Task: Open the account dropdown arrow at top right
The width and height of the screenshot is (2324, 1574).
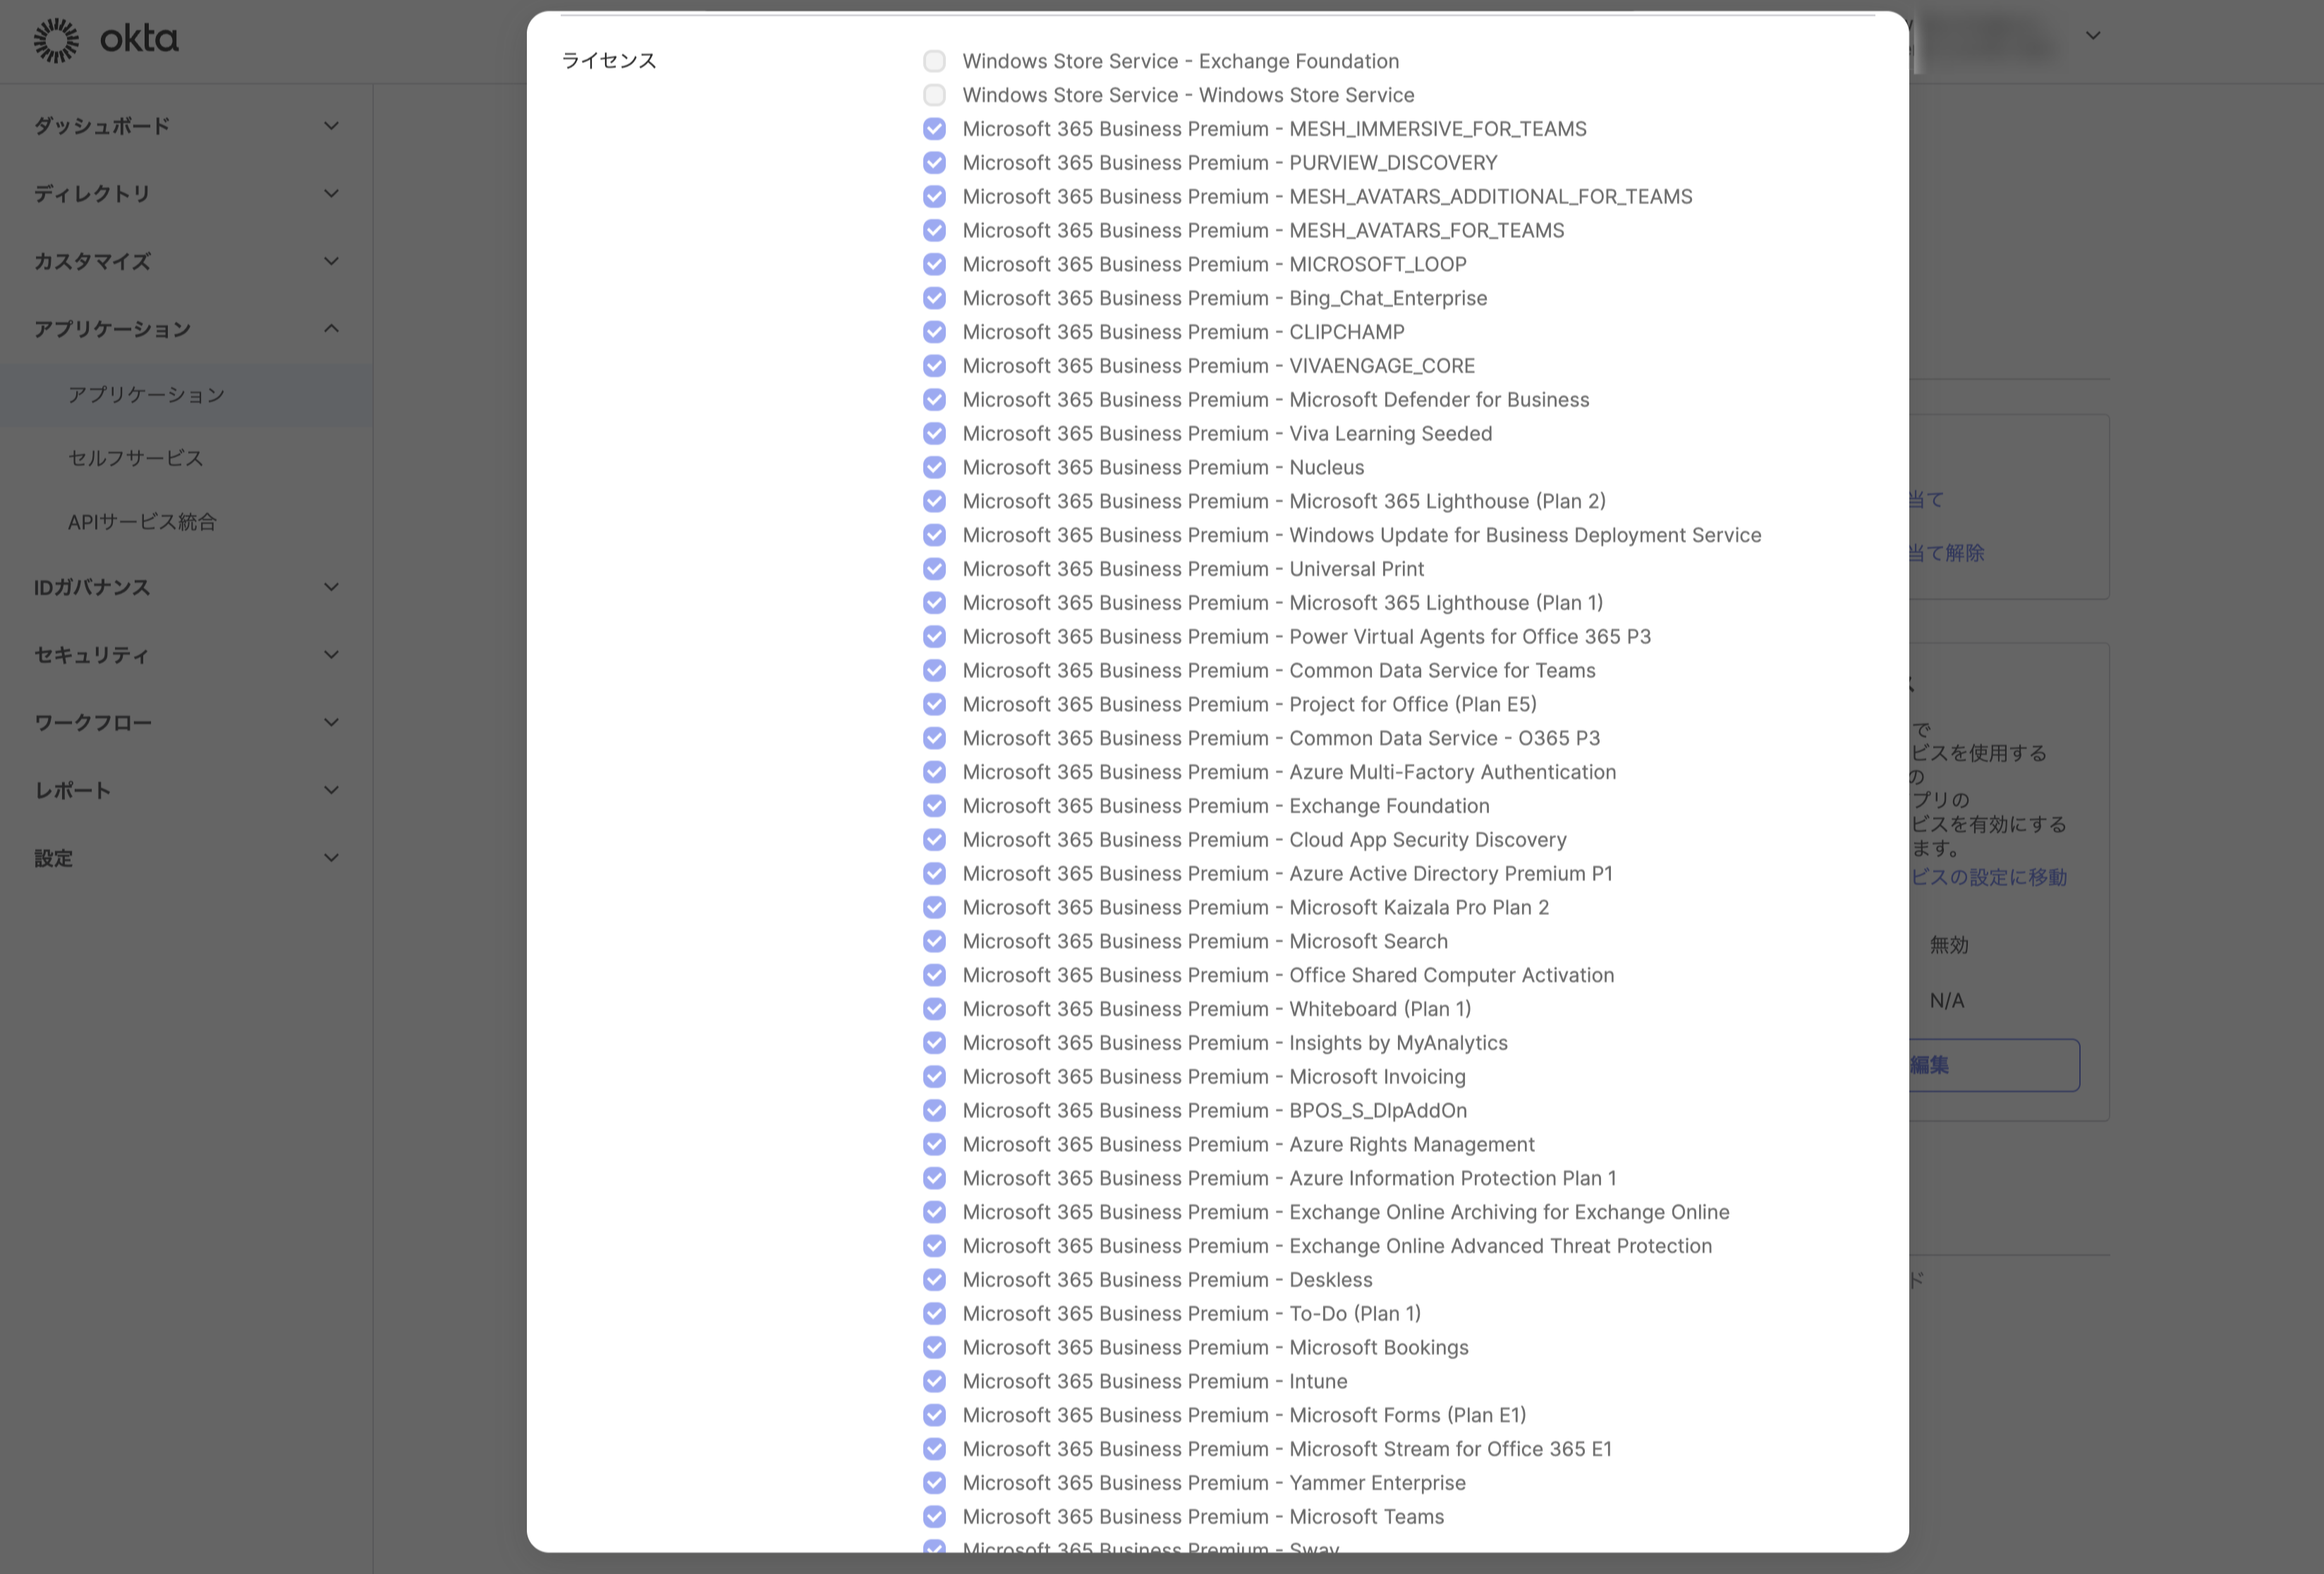Action: pyautogui.click(x=2092, y=36)
